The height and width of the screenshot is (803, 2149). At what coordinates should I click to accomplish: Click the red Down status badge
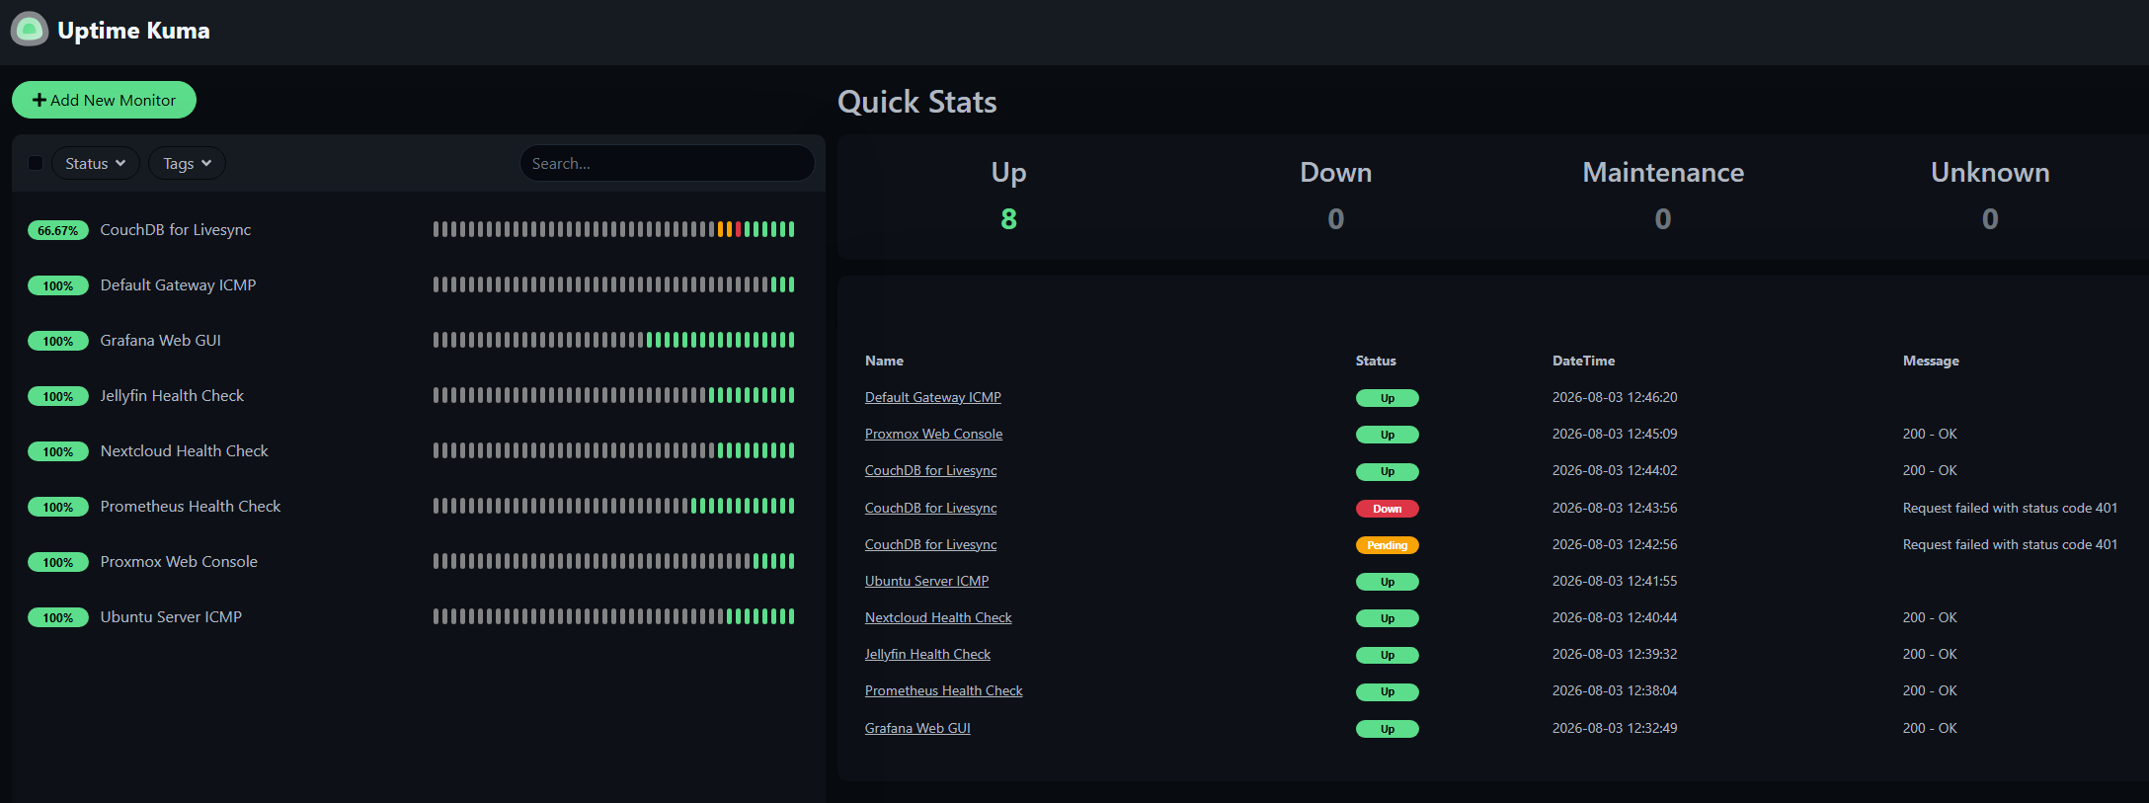tap(1387, 509)
